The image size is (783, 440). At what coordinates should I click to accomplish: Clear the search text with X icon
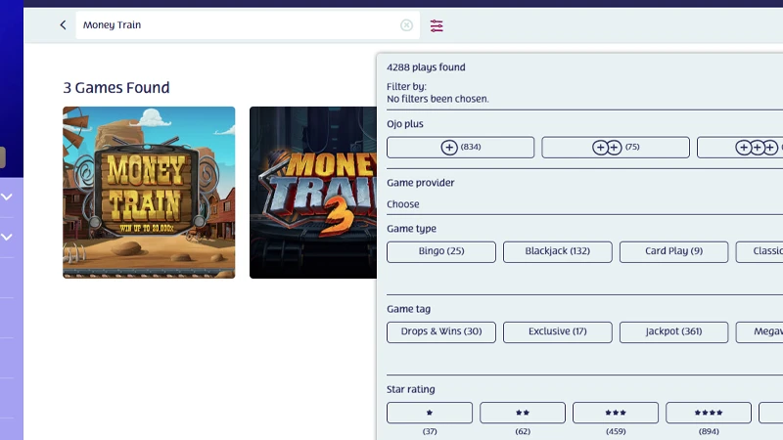click(406, 25)
